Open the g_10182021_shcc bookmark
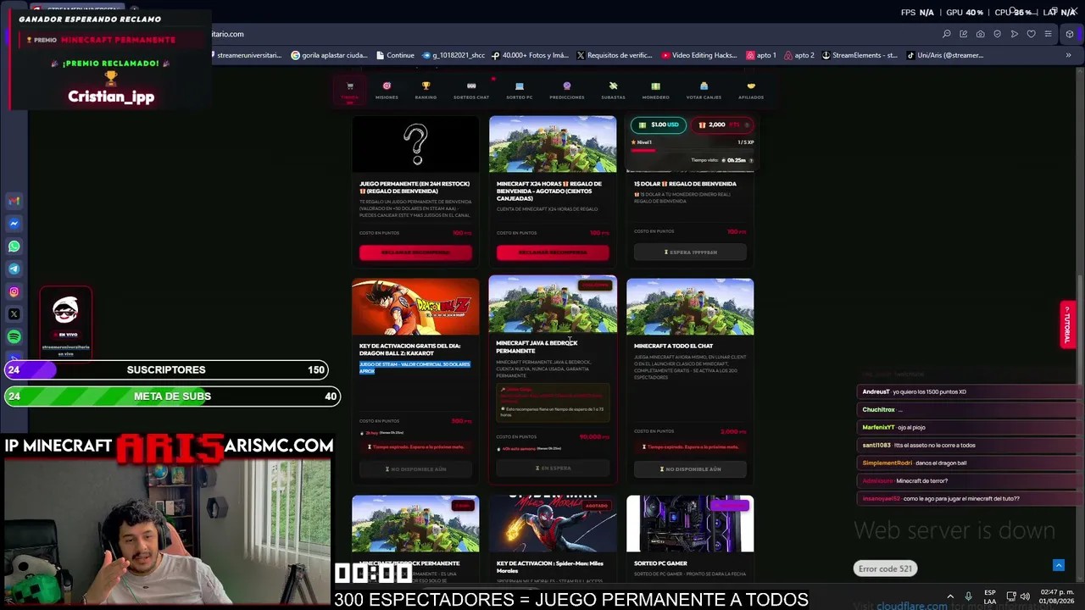 pyautogui.click(x=453, y=55)
